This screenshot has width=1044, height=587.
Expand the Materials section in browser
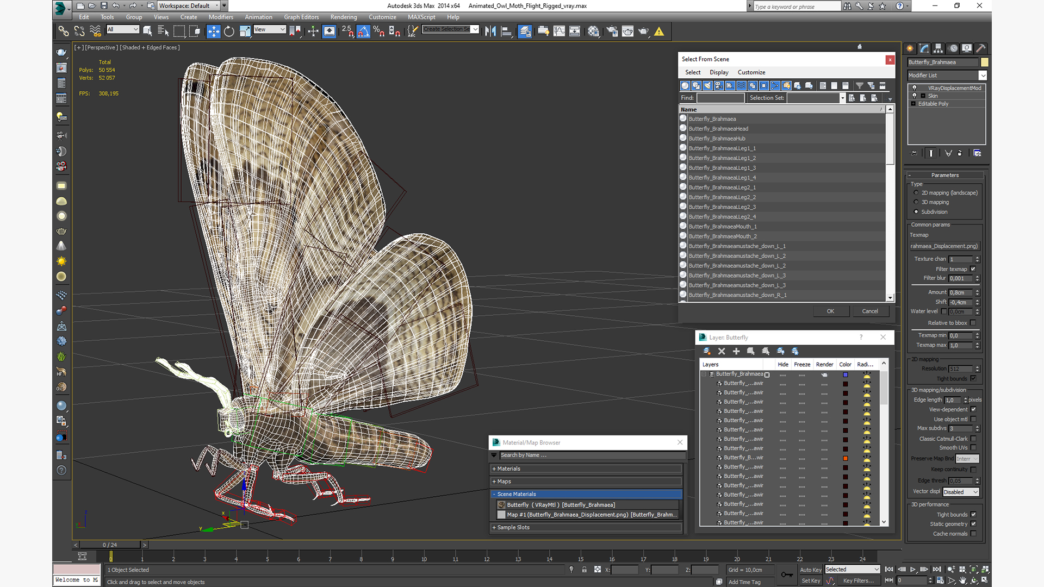click(508, 469)
